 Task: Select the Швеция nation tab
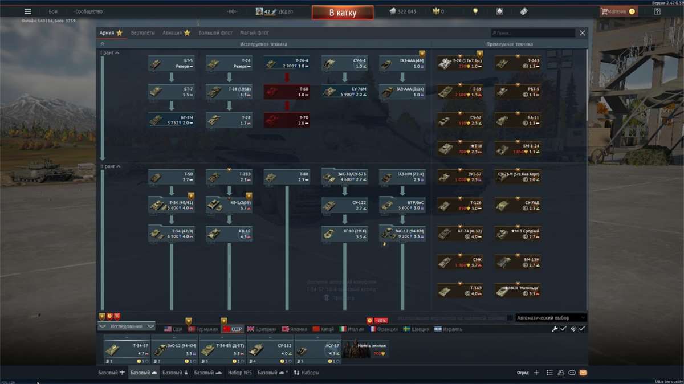(x=416, y=329)
